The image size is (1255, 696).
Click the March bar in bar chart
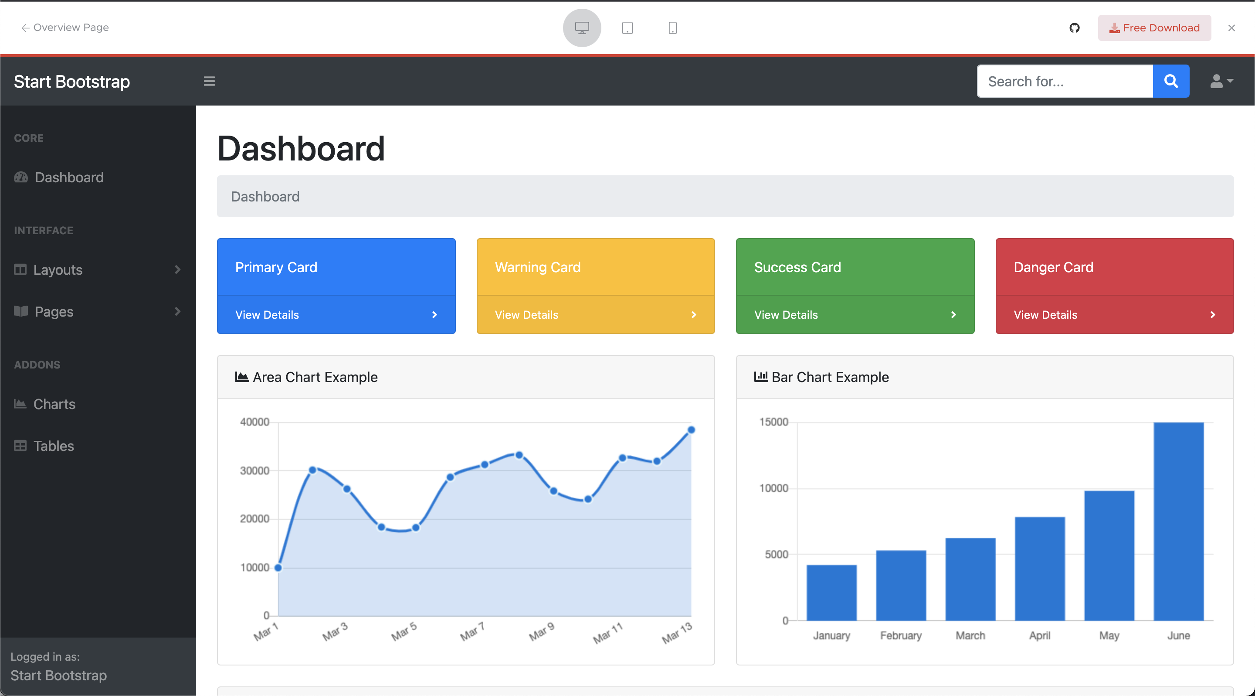(x=970, y=580)
